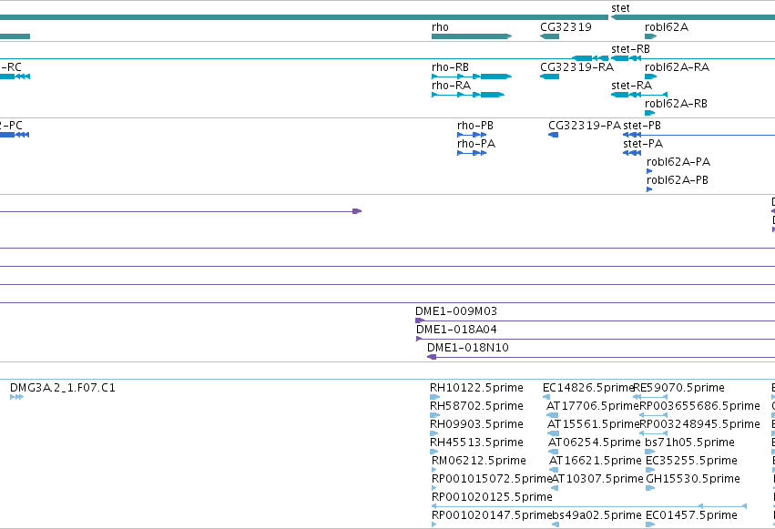Image resolution: width=775 pixels, height=529 pixels.
Task: Select the EC35255.5prime EST
Action: [650, 470]
